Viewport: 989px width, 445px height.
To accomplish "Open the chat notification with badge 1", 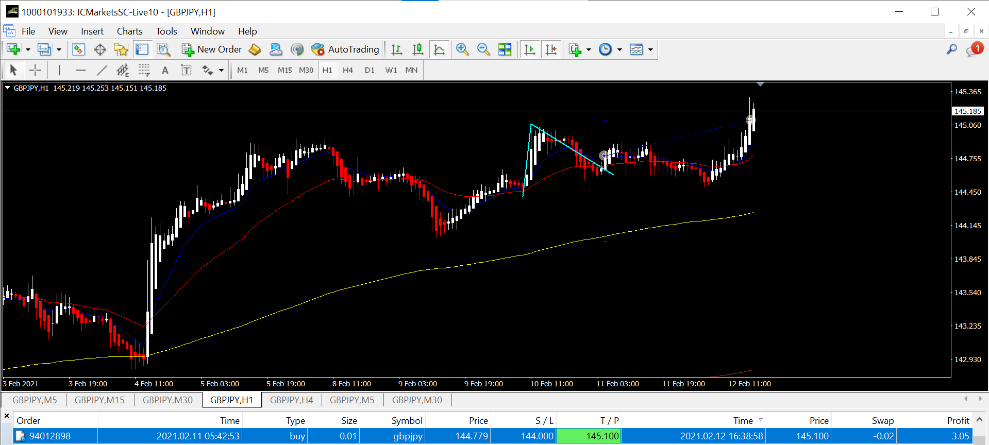I will pyautogui.click(x=975, y=49).
